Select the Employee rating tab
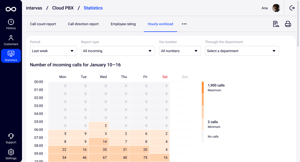300x162 pixels. 123,24
